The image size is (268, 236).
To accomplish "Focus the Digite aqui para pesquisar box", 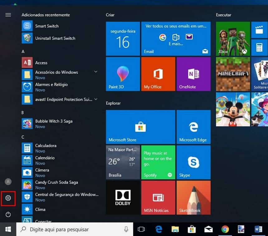I will tap(74, 229).
